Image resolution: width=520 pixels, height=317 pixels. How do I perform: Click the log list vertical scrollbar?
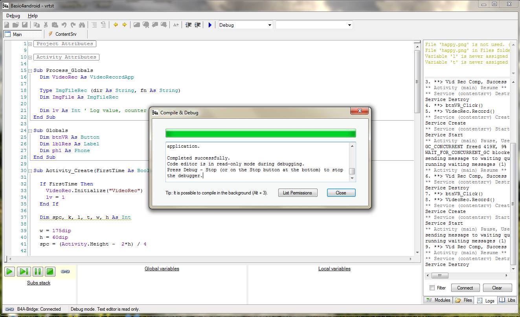tap(513, 176)
